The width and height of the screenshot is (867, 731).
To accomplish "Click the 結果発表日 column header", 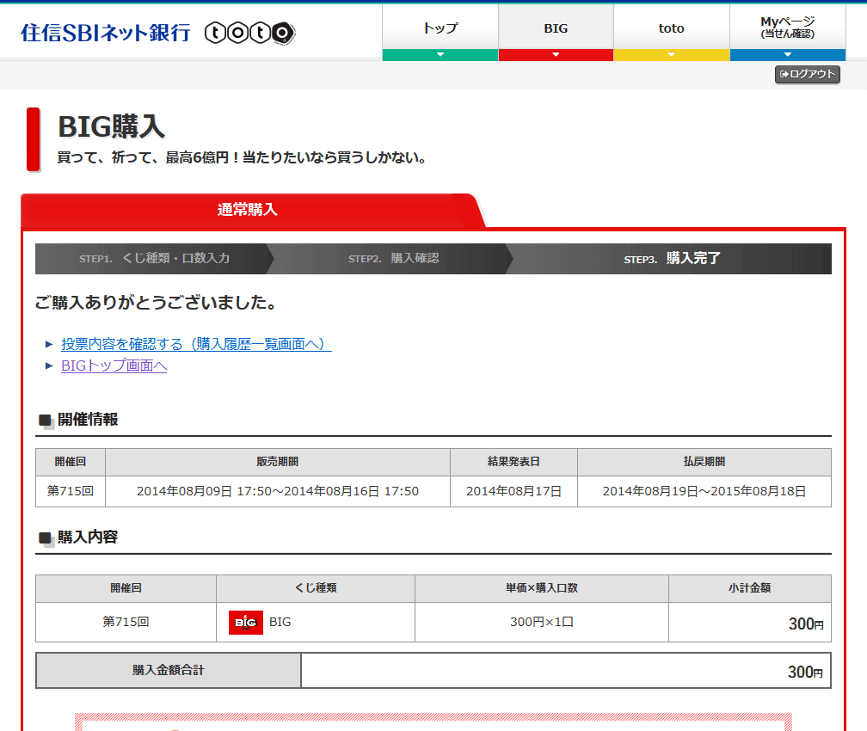I will (x=513, y=462).
